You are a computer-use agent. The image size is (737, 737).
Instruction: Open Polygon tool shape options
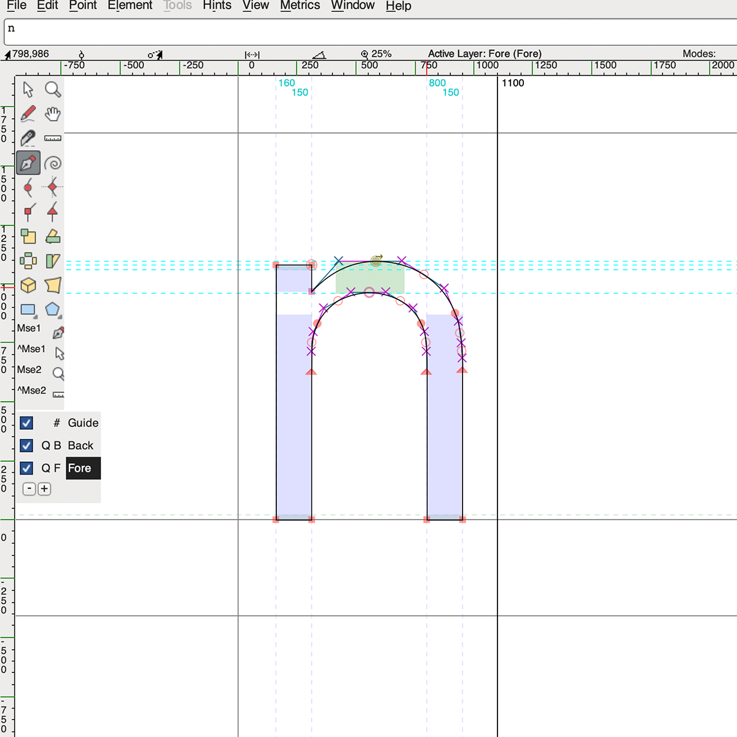coord(53,310)
